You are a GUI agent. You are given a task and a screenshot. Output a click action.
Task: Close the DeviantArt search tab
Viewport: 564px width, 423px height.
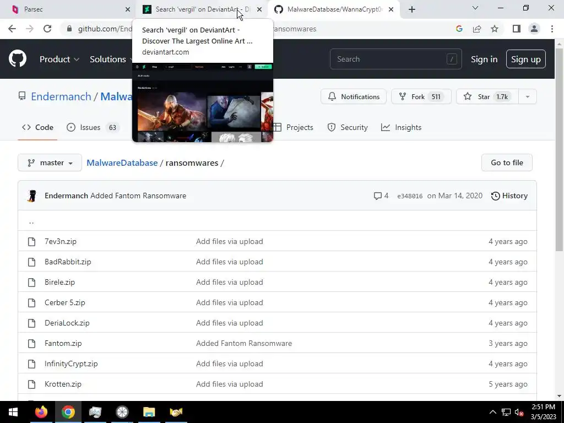(x=259, y=9)
